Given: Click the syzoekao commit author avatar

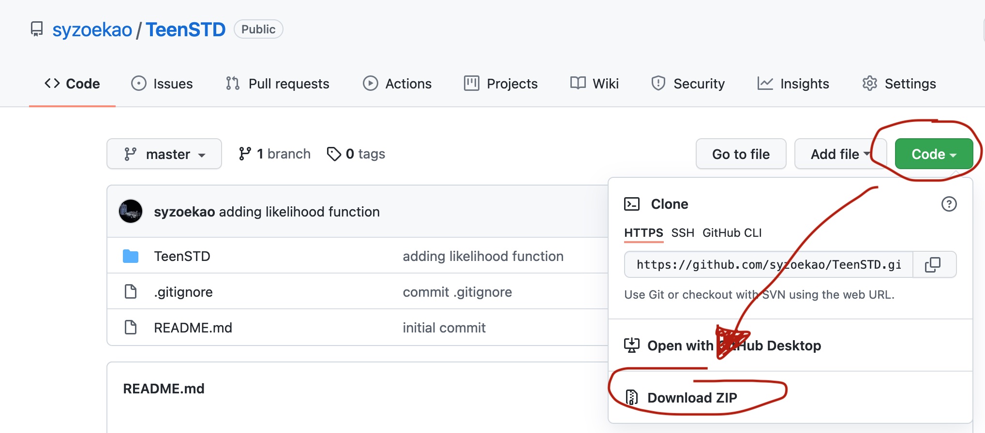Looking at the screenshot, I should (x=131, y=211).
